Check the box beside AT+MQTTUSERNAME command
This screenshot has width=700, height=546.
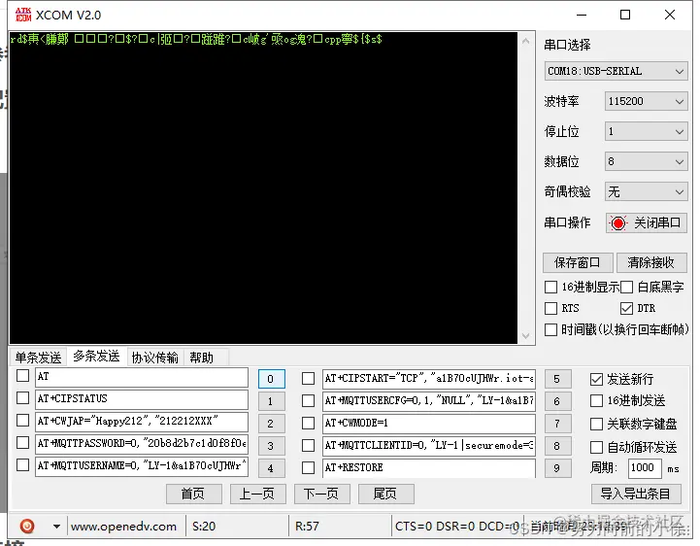pos(22,464)
